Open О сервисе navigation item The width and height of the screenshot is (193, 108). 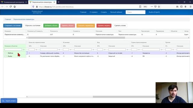(93, 12)
